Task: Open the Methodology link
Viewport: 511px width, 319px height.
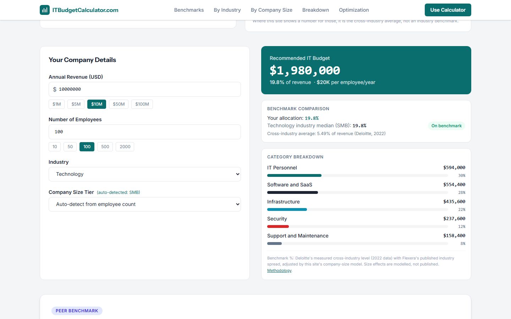Action: pyautogui.click(x=279, y=270)
